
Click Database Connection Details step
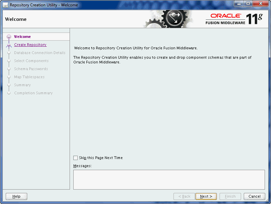coord(40,53)
